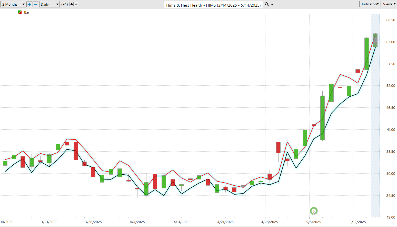Click the black minus forecast decrement icon
This screenshot has width=397, height=227.
(x=76, y=4)
